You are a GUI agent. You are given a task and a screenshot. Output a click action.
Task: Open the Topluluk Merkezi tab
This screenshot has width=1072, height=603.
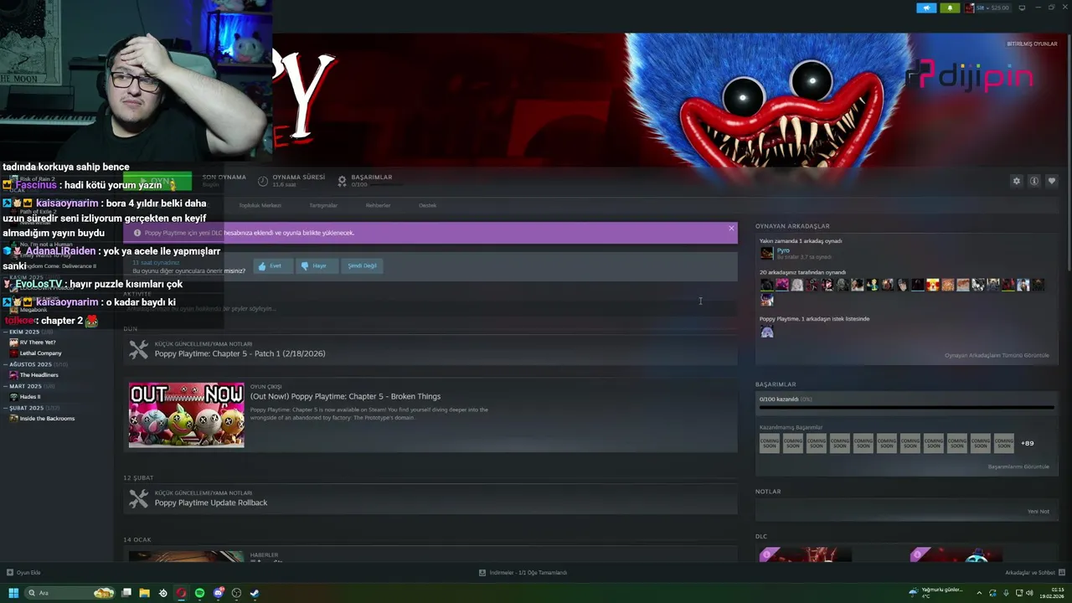pos(260,205)
